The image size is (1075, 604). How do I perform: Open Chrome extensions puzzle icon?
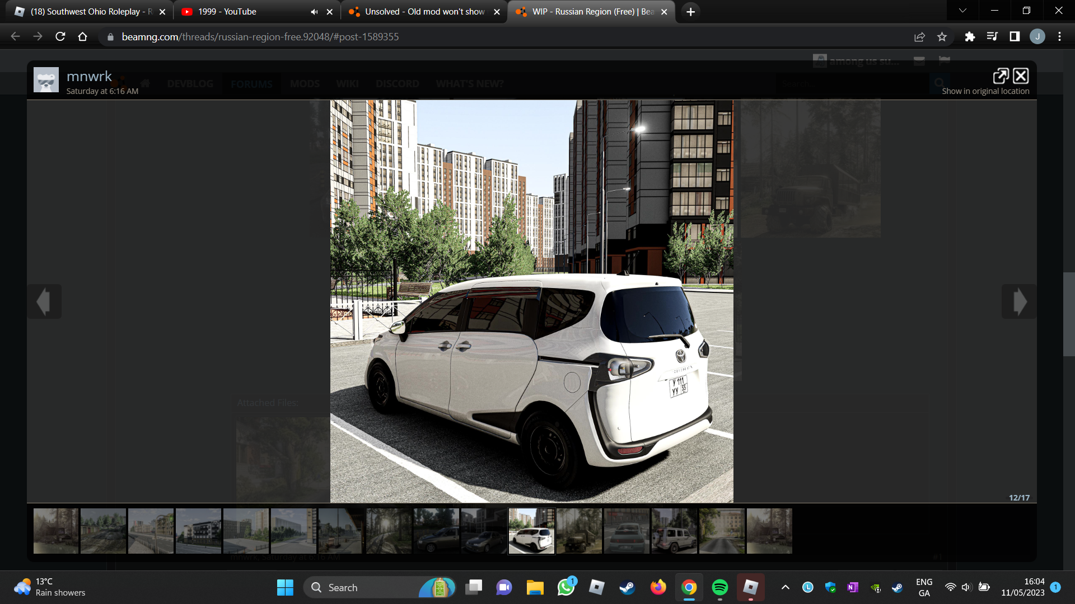tap(970, 37)
